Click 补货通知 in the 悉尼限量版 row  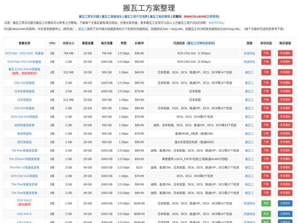285,142
